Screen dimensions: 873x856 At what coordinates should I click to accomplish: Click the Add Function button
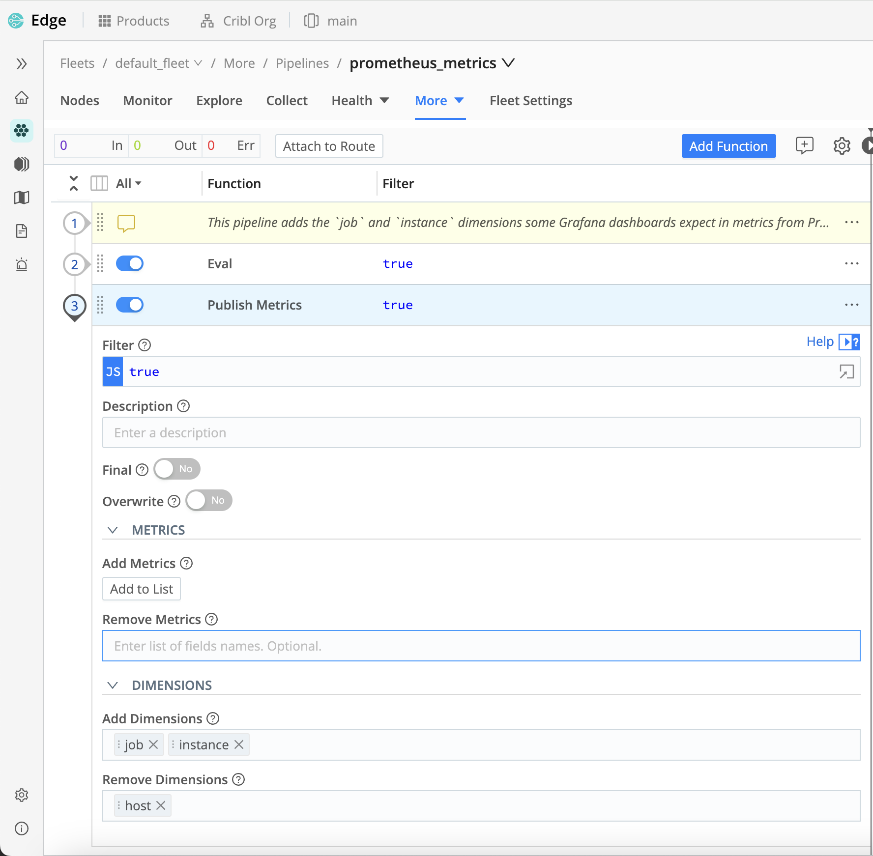pyautogui.click(x=728, y=146)
